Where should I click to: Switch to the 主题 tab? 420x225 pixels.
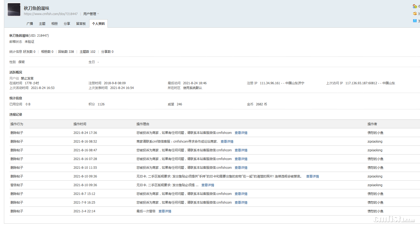point(42,24)
